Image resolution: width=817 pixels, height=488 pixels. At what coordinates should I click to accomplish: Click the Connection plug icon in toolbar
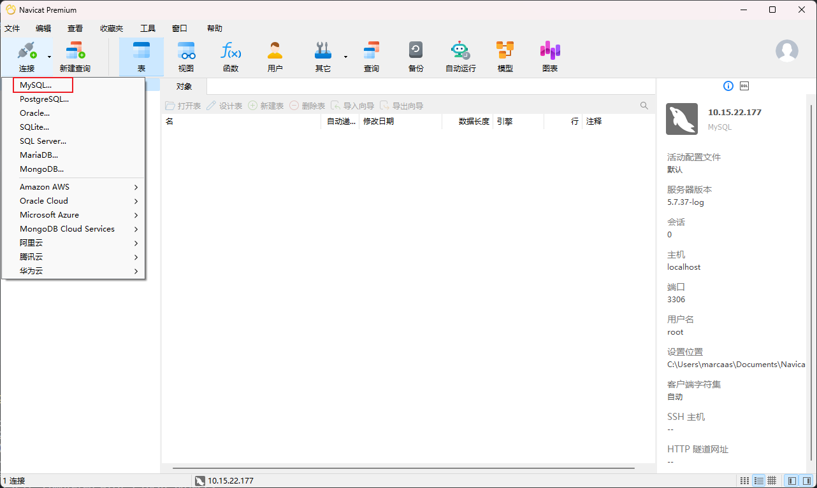click(x=27, y=51)
